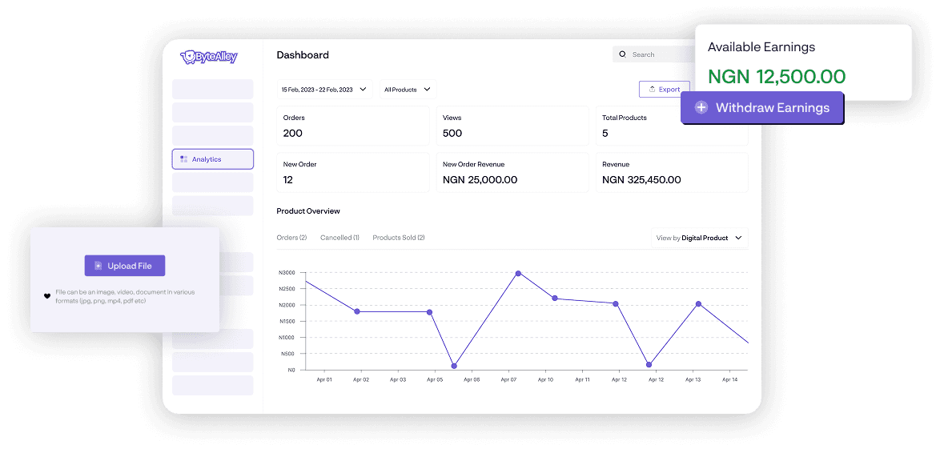940x449 pixels.
Task: Click the Analytics grid icon in sidebar
Action: (184, 159)
